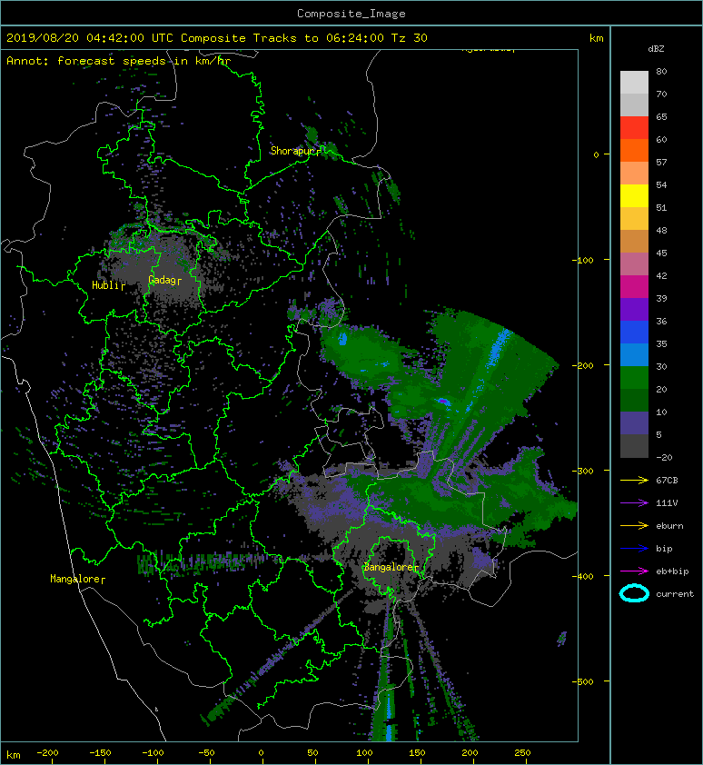Click the 67CB yellow arrow legend icon
Image resolution: width=703 pixels, height=765 pixels.
(634, 481)
